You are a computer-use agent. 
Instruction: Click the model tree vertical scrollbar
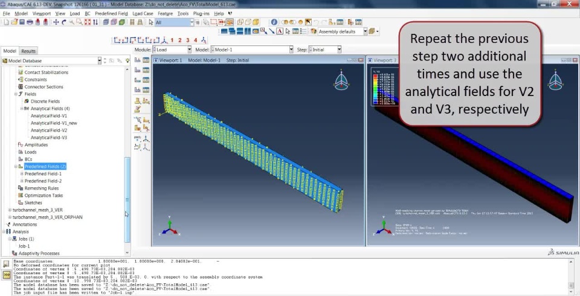point(127,200)
